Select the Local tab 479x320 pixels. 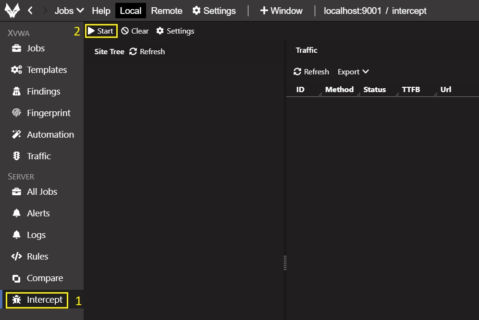pyautogui.click(x=131, y=11)
